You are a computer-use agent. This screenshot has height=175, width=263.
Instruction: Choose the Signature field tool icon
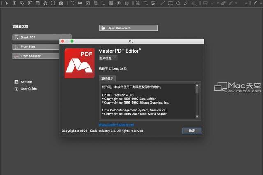click(127, 3)
